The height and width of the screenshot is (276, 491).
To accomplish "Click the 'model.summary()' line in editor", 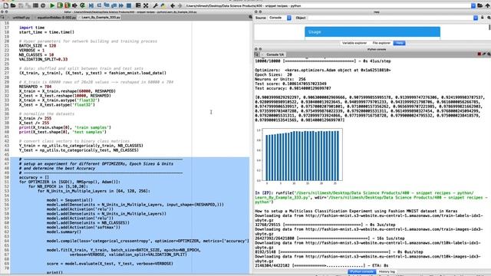I will pyautogui.click(x=64, y=232).
